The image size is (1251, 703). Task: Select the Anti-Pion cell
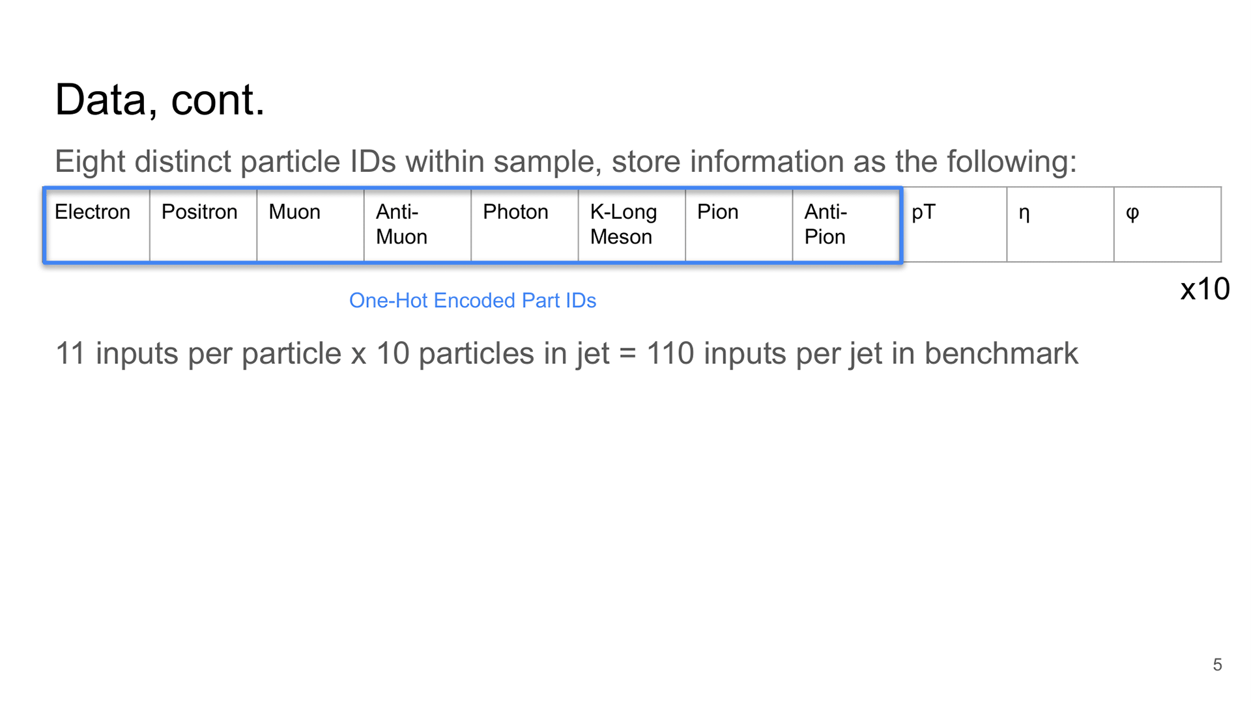click(x=846, y=225)
